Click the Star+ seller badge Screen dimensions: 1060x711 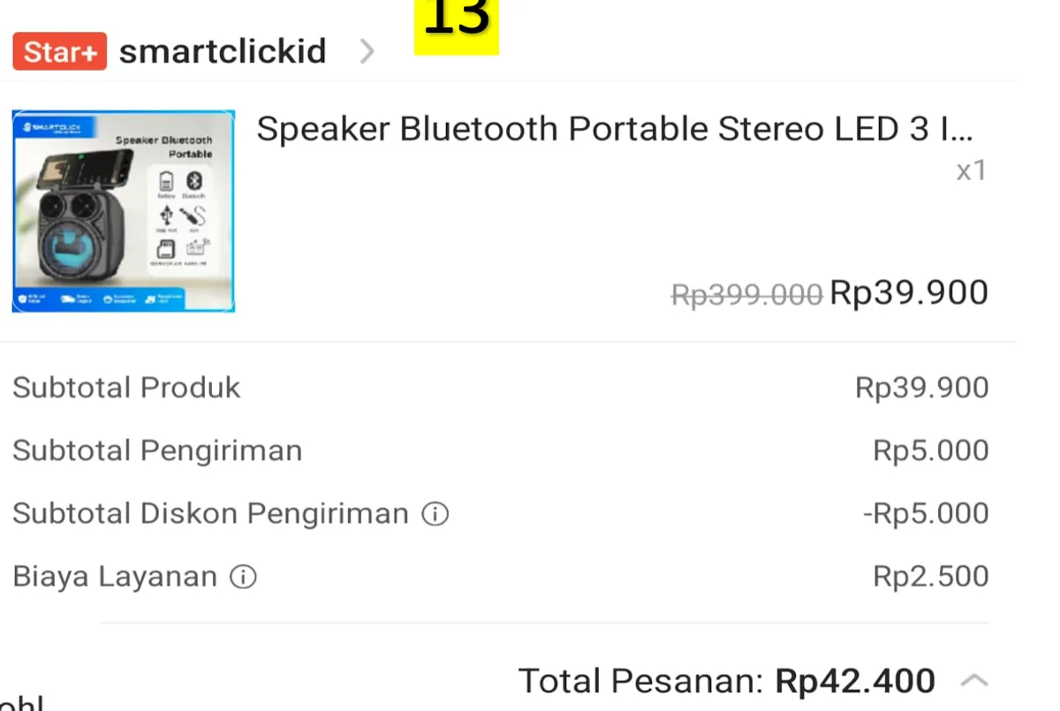coord(59,51)
